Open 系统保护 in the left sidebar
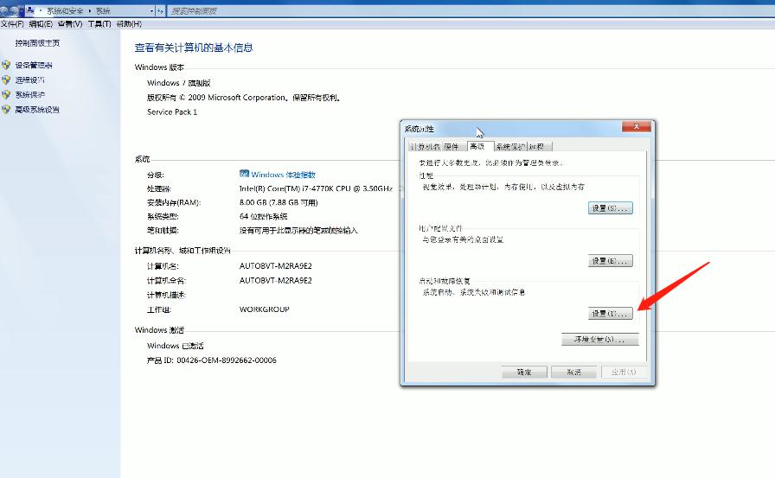Viewport: 775px width, 478px height. point(29,94)
